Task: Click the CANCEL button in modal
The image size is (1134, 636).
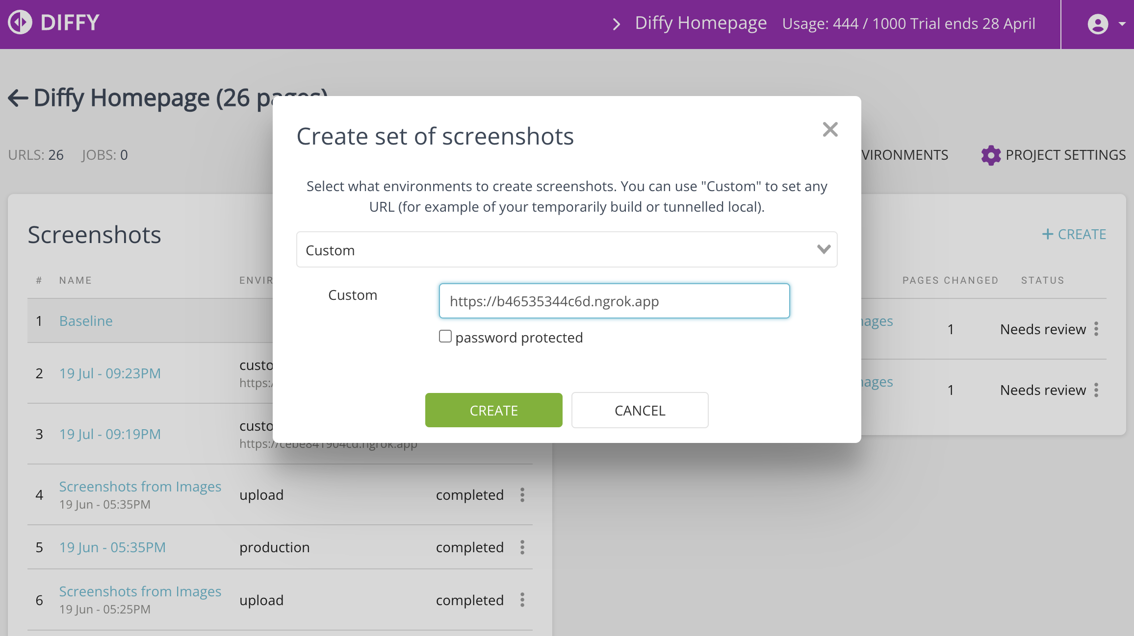Action: point(640,410)
